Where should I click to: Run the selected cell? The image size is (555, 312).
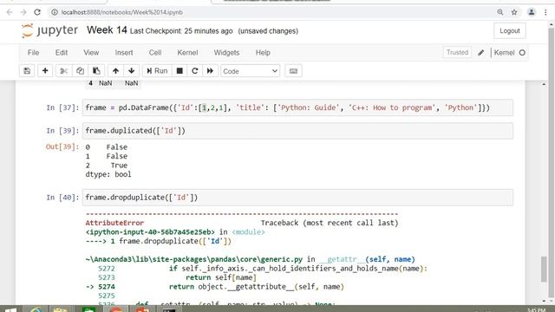coord(157,71)
